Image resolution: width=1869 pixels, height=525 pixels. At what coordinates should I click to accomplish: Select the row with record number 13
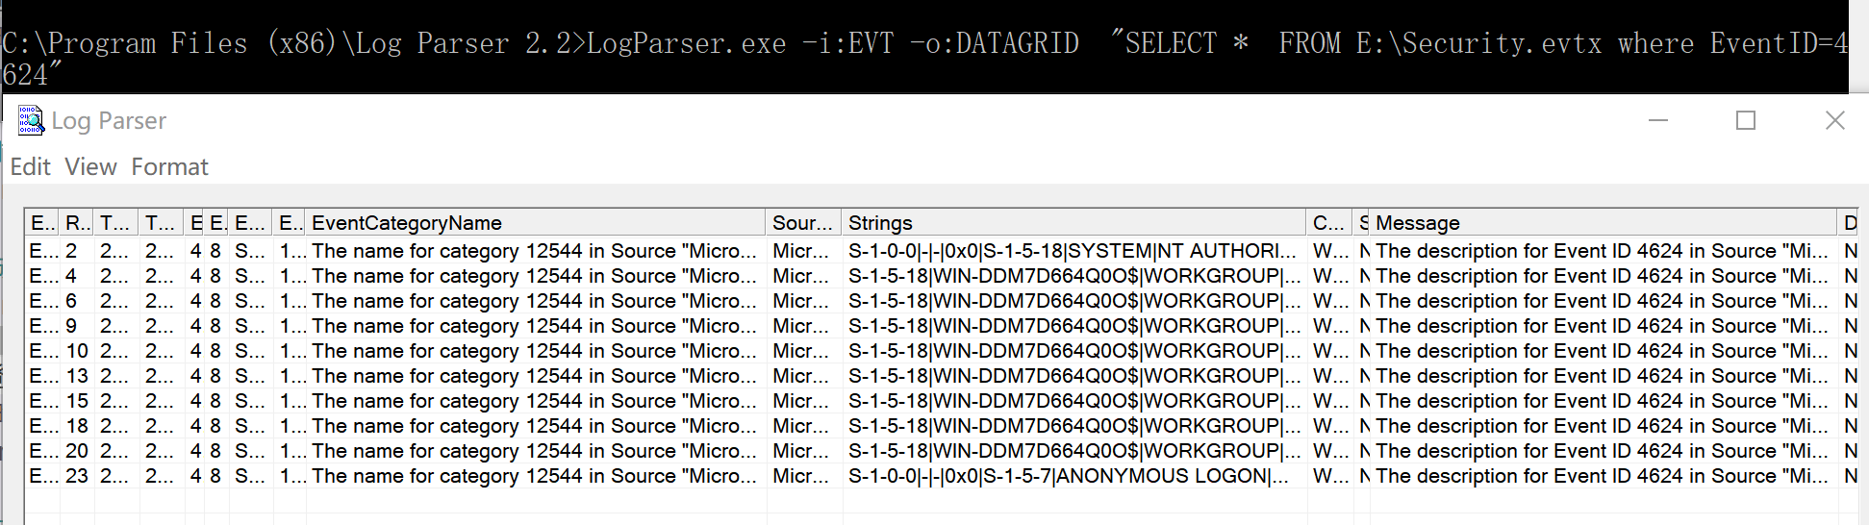(x=77, y=376)
